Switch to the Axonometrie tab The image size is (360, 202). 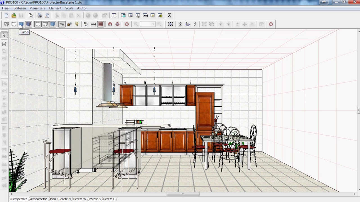[x=39, y=199]
